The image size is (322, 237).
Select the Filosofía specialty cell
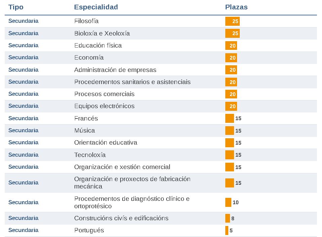click(86, 21)
